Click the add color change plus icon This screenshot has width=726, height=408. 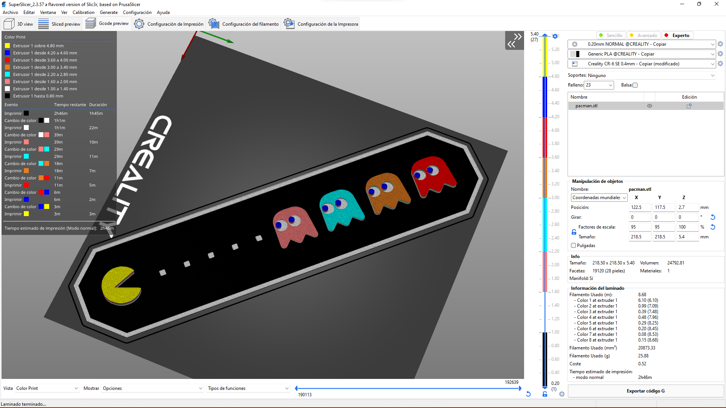click(x=555, y=36)
